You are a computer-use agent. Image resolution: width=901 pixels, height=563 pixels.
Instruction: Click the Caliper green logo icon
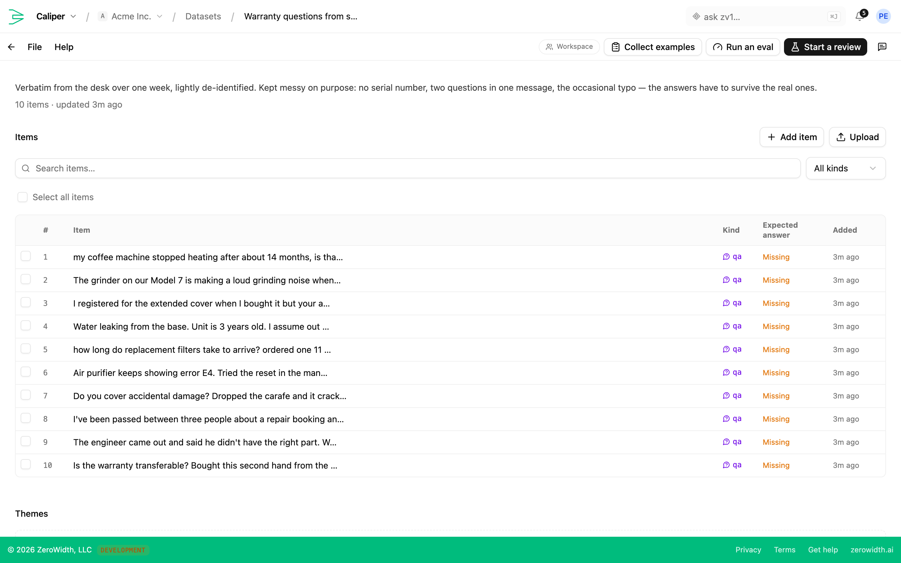(16, 16)
